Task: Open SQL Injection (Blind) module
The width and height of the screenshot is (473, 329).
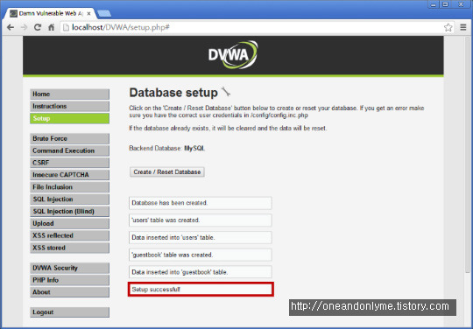Action: [70, 211]
